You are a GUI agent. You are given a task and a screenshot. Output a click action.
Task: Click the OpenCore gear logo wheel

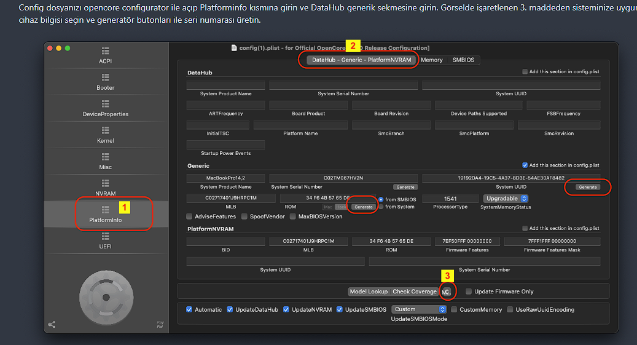tap(106, 298)
